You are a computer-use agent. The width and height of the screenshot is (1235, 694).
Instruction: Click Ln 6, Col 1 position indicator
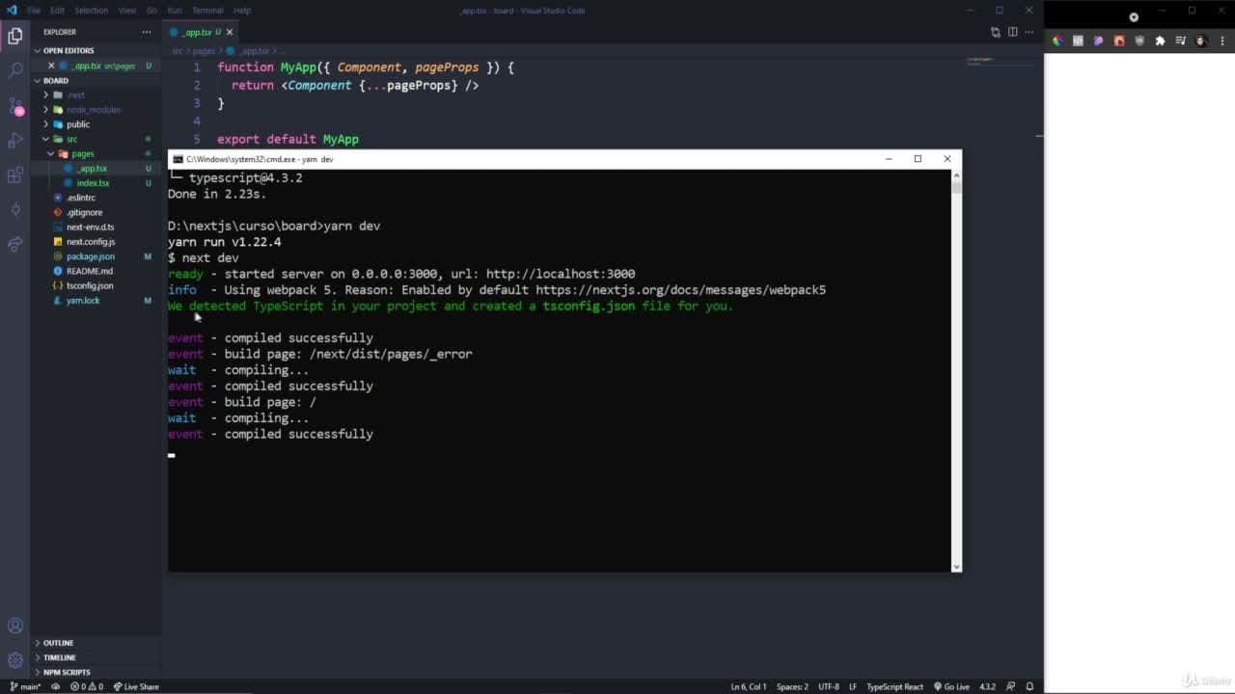[749, 686]
